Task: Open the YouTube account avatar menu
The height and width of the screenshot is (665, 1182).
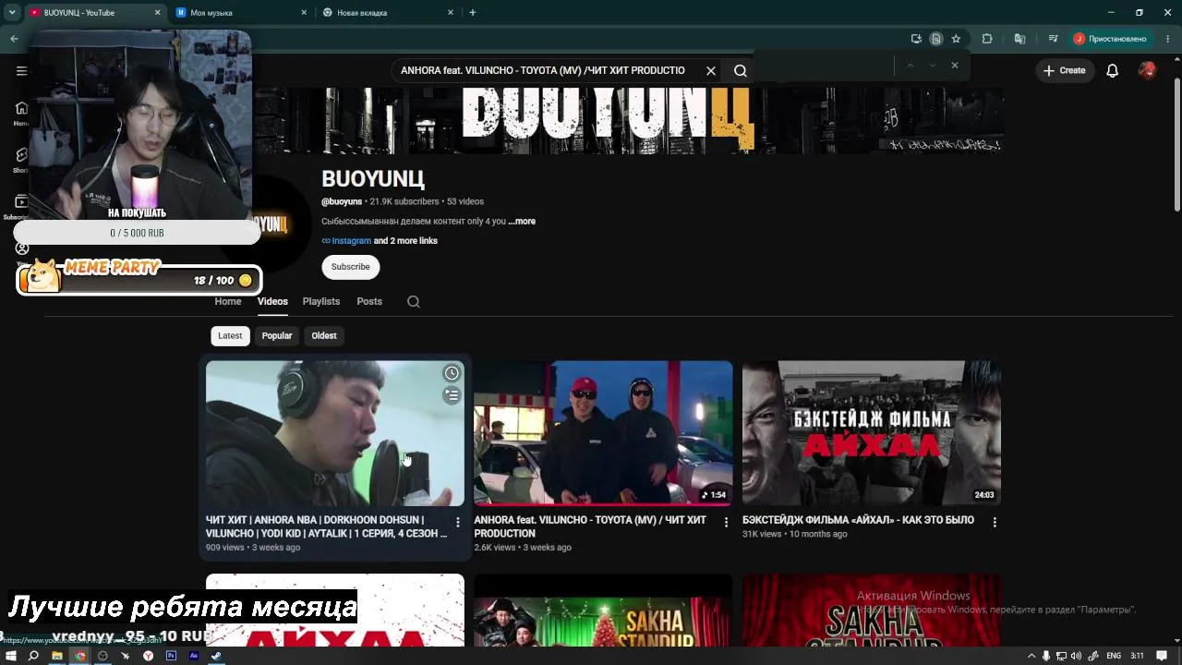Action: (x=1148, y=70)
